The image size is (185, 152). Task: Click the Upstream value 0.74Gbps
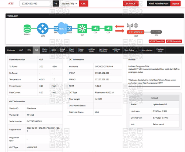pyautogui.click(x=160, y=111)
